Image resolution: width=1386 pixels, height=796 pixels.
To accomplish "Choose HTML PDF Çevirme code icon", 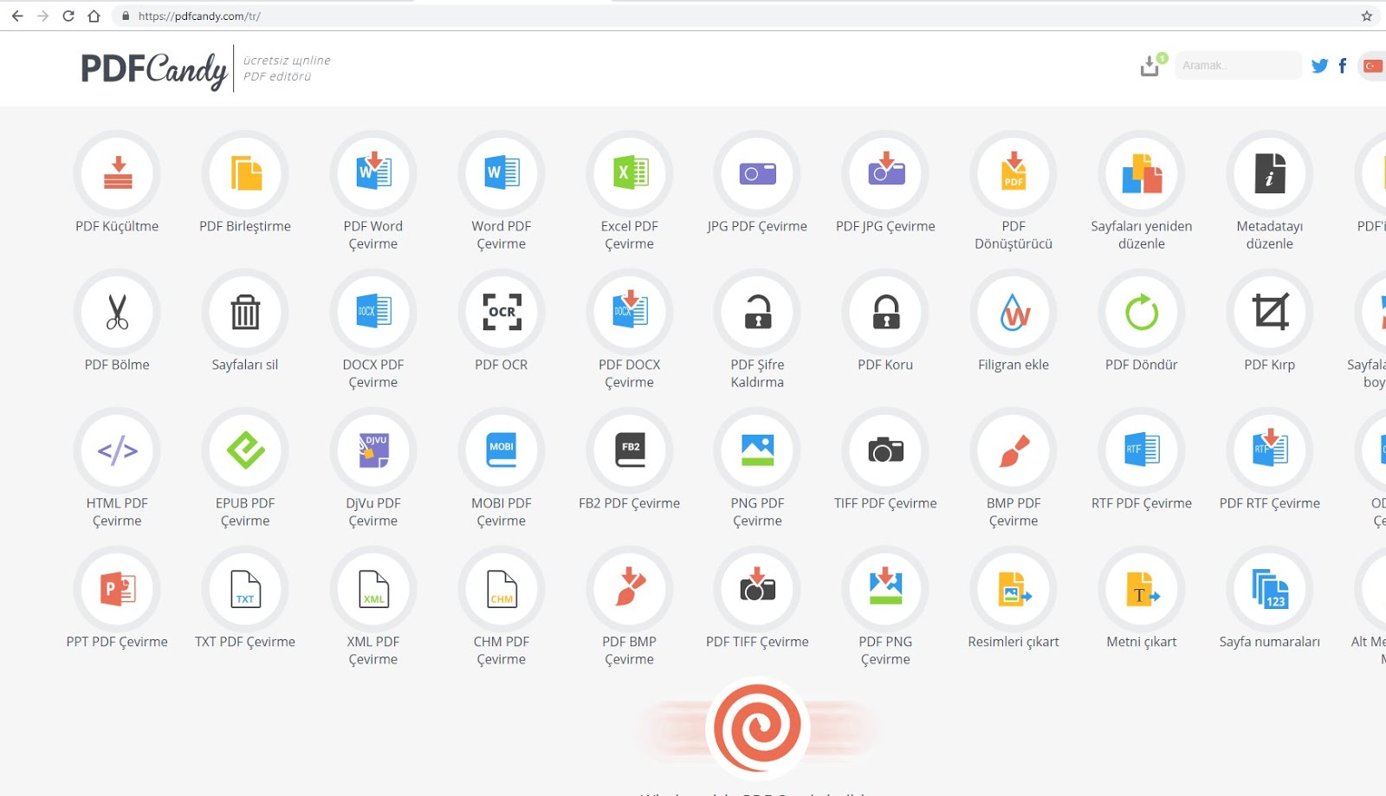I will pos(117,450).
